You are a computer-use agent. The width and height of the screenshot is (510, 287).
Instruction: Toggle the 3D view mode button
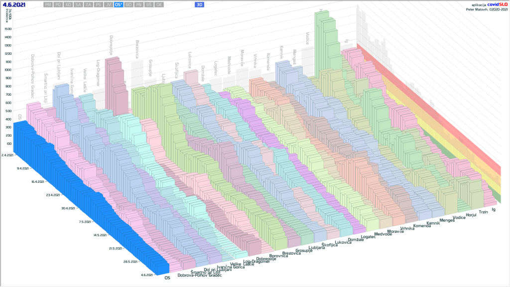click(199, 4)
